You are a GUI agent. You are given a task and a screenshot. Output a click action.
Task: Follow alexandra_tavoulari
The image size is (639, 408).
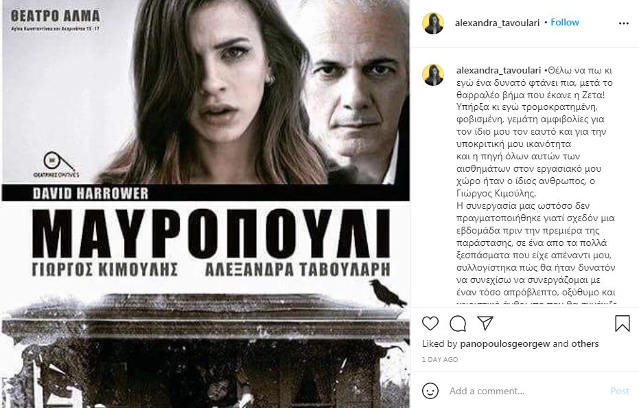(564, 23)
